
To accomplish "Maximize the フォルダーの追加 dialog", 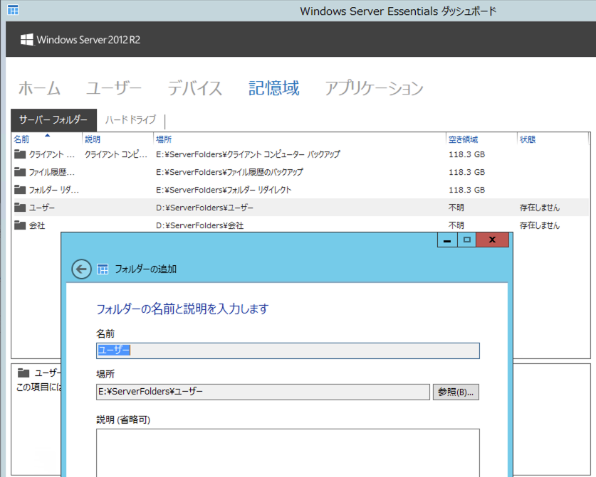I will 467,240.
